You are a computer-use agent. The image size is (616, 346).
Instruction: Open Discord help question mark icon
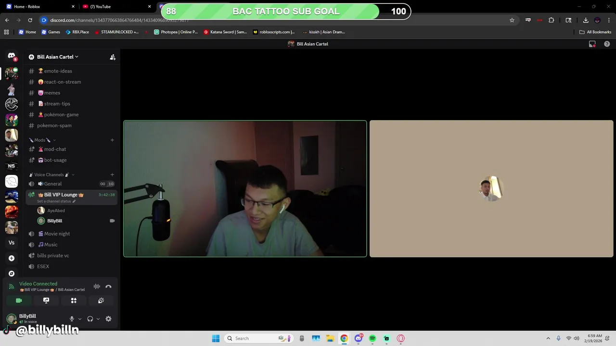coord(607,44)
